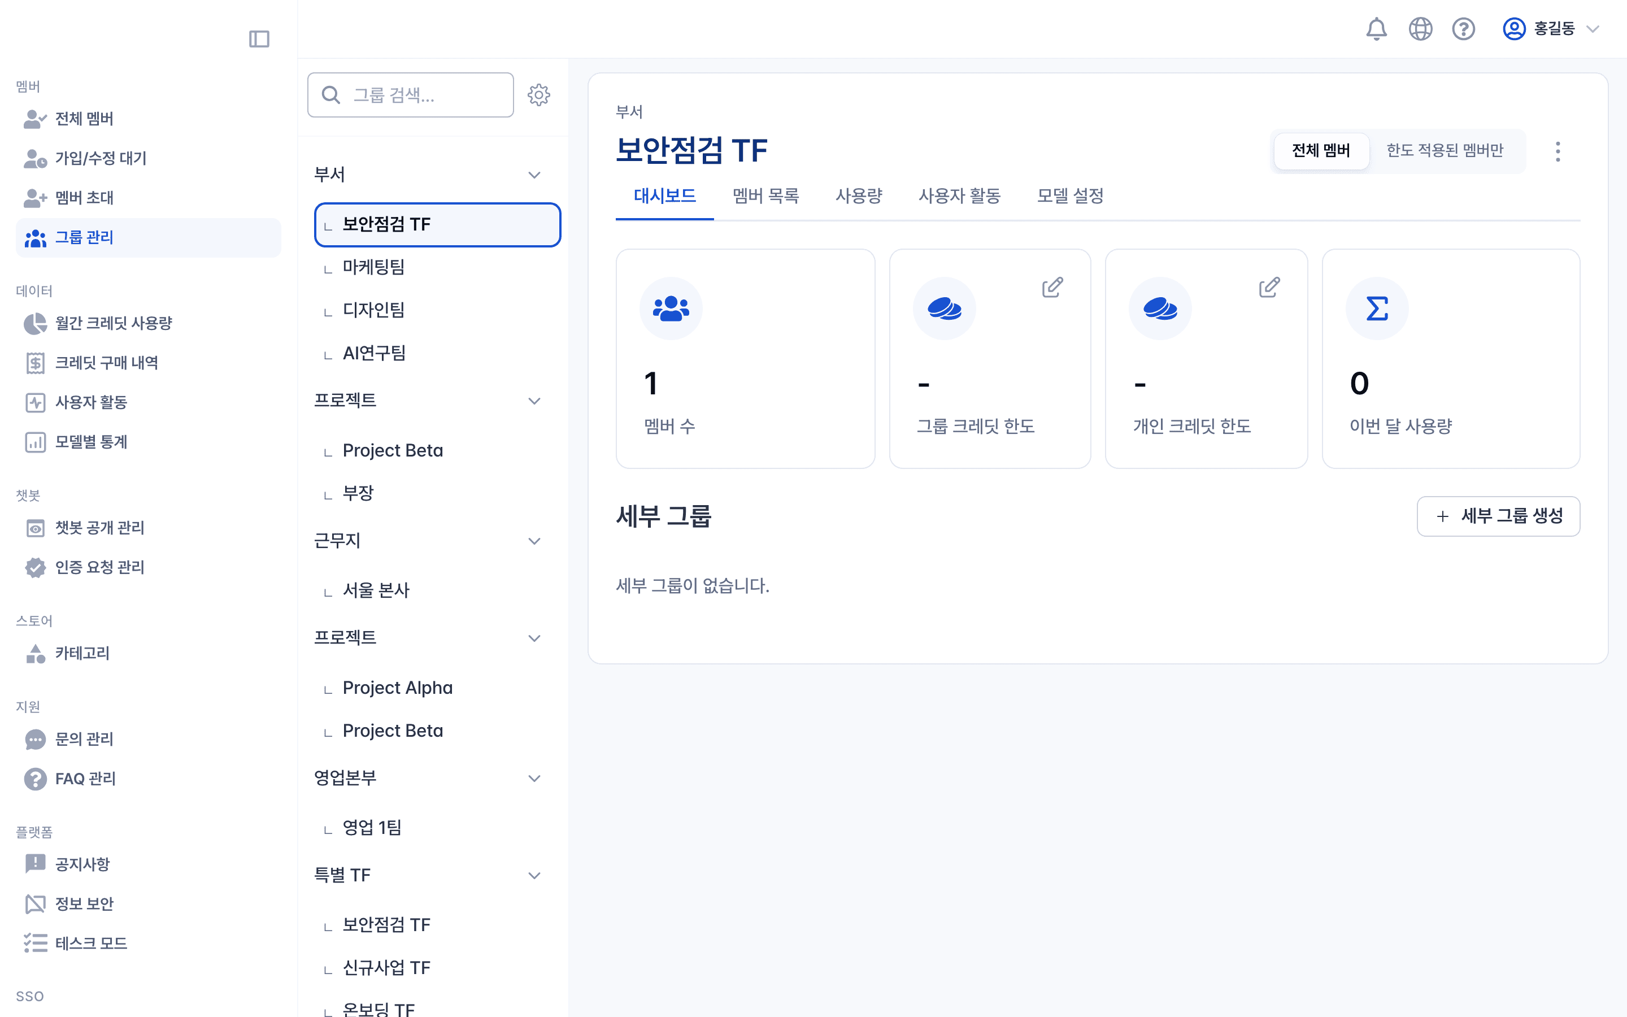Open the language globe icon
This screenshot has width=1627, height=1017.
click(1421, 29)
